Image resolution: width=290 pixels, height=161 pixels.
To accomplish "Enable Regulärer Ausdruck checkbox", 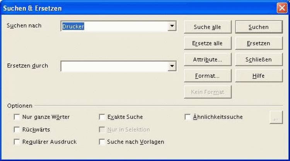I will pyautogui.click(x=17, y=142).
